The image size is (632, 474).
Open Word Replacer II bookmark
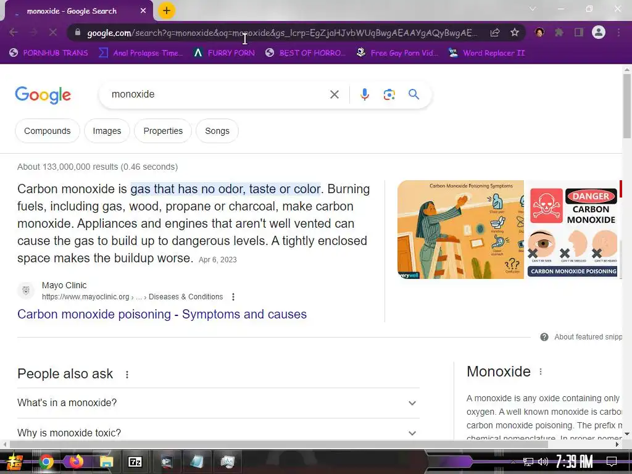[x=487, y=53]
